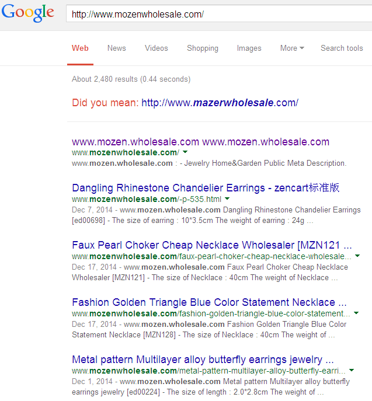
Task: Focus the search box with mozenwholesale URL
Action: point(219,14)
